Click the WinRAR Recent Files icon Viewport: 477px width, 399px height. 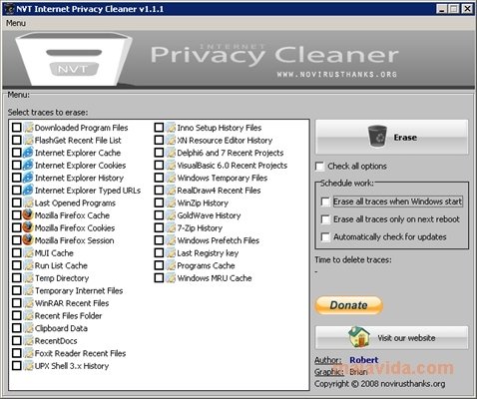click(x=29, y=303)
